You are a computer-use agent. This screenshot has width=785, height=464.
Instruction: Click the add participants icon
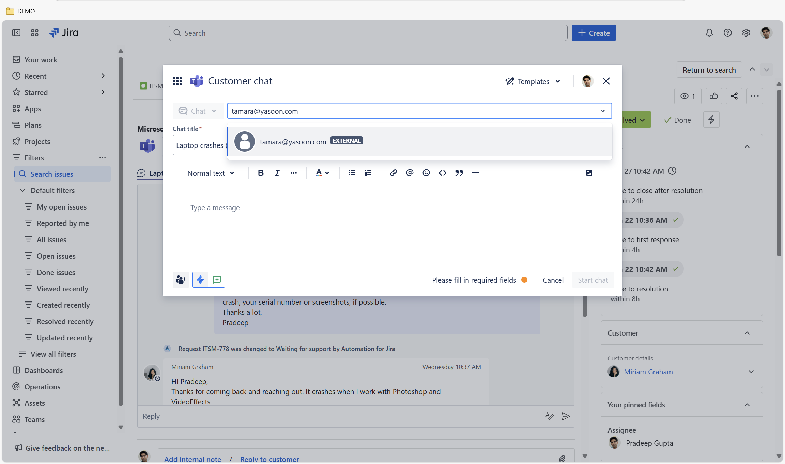click(x=181, y=280)
